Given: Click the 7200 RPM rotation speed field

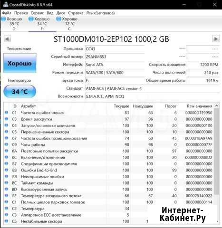Looking at the screenshot, I should point(203,65).
